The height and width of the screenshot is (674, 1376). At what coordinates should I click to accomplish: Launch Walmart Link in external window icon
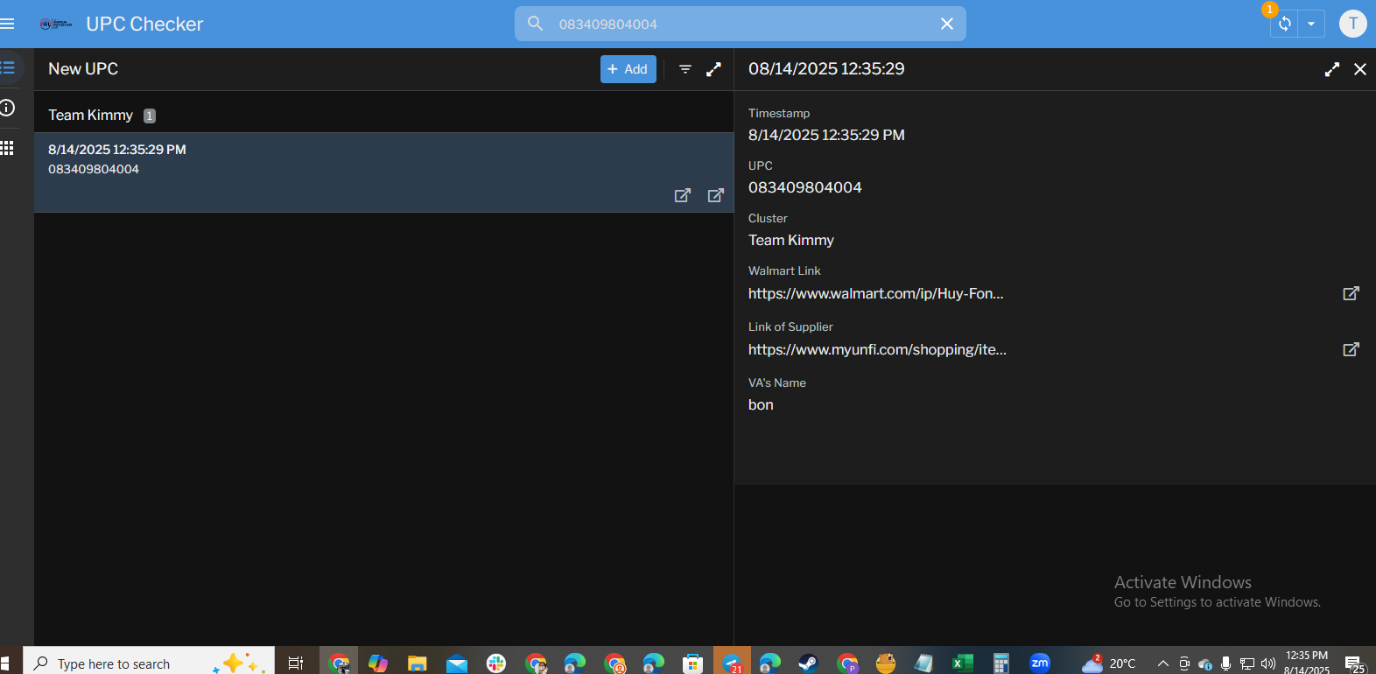[1351, 293]
